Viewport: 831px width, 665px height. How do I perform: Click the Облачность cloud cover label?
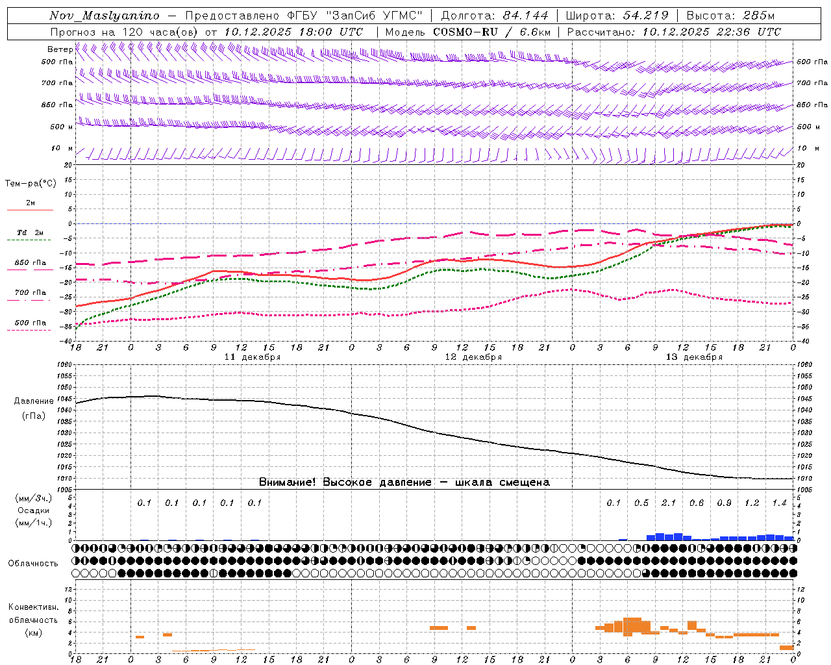click(x=33, y=564)
